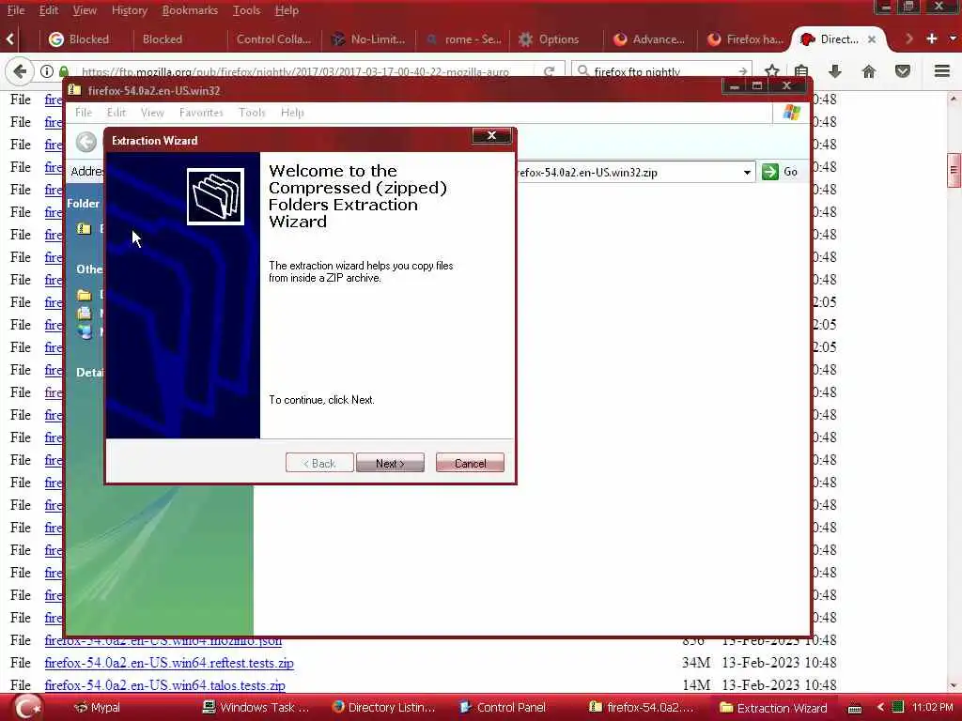
Task: Switch to the Control Colla... tab
Action: coord(273,39)
